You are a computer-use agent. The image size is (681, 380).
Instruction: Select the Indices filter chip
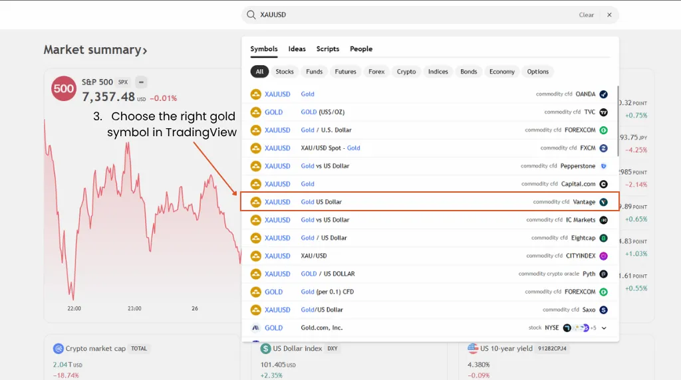click(438, 72)
